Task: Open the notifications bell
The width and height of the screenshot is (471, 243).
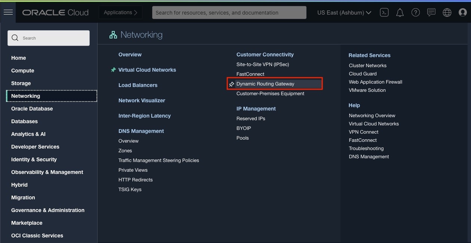Action: pyautogui.click(x=400, y=12)
